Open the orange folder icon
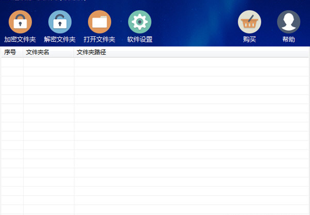Viewport: 310px width, 215px height. pyautogui.click(x=100, y=22)
